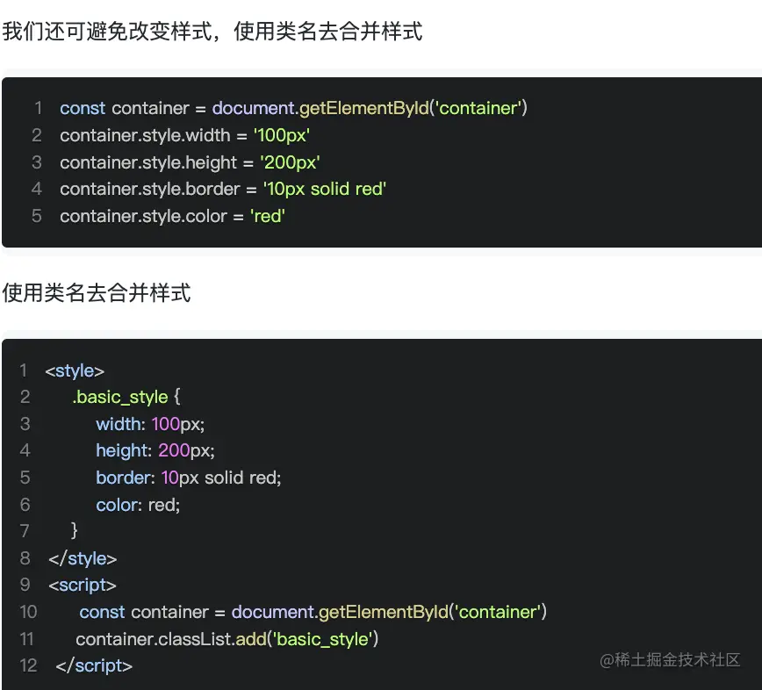Click the opening '<script>' tag line
Screen dimensions: 762x690
pyautogui.click(x=83, y=585)
